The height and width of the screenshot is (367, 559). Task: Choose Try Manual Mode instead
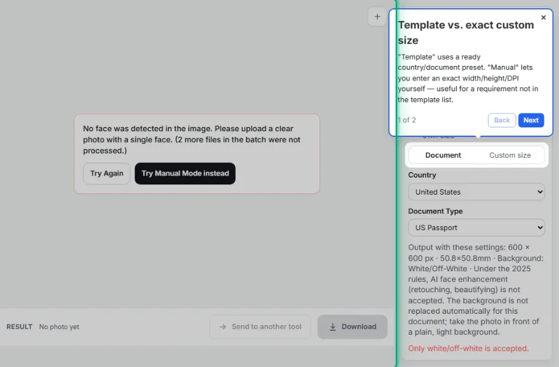point(185,174)
